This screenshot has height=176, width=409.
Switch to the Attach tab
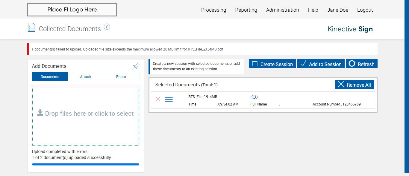(85, 77)
